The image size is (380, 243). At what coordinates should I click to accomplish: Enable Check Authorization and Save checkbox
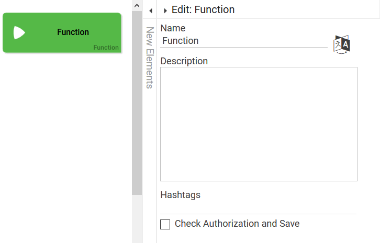click(x=165, y=224)
